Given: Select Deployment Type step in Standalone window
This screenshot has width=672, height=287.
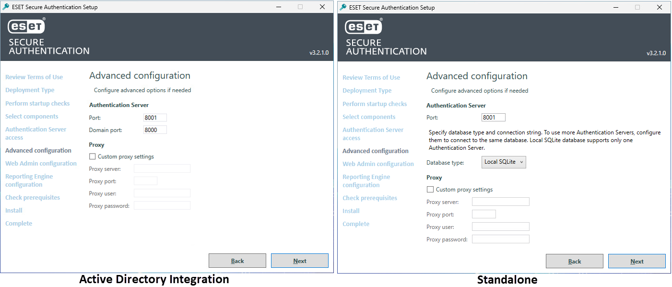Looking at the screenshot, I should (367, 90).
